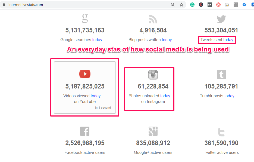Click the zoom magnifier icon in address bar
Image resolution: width=254 pixels, height=162 pixels.
point(173,5)
